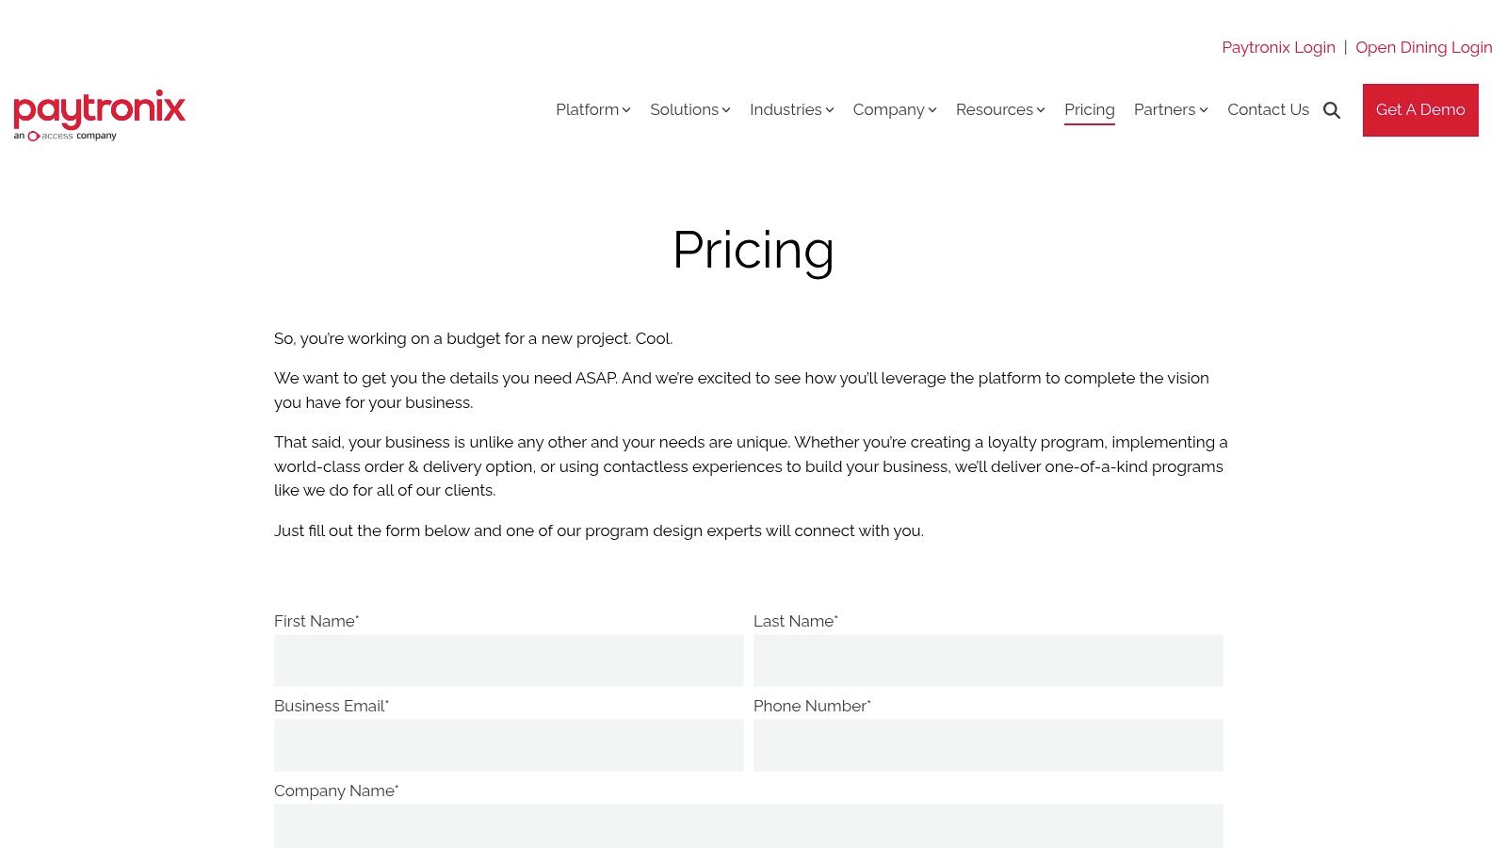The height and width of the screenshot is (848, 1507).
Task: Click into the First Name field
Action: (x=509, y=660)
